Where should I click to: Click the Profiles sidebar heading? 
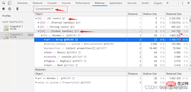7,16
